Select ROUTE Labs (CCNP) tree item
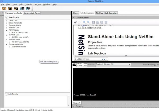Viewport: 159px width, 111px height. coord(20,32)
